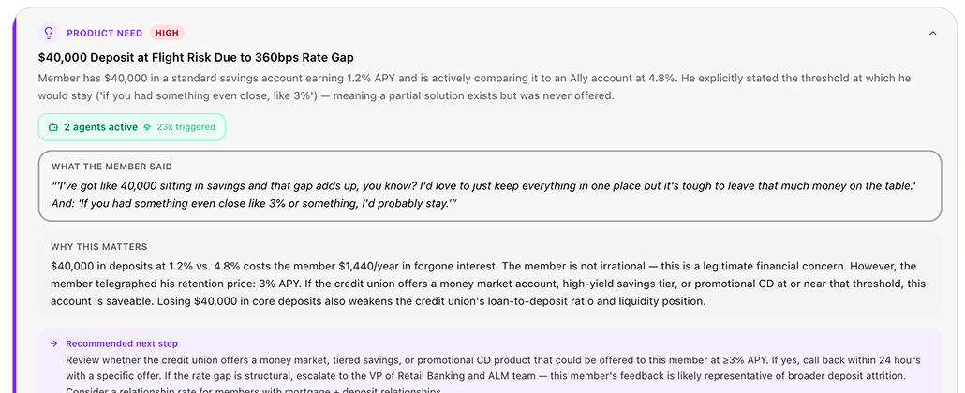This screenshot has height=393, width=965.
Task: Click the Recommended next step arrow icon
Action: pyautogui.click(x=54, y=343)
